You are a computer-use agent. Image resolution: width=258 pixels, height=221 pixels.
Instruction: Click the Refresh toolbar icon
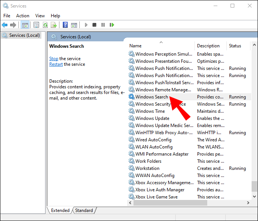[x=45, y=25]
